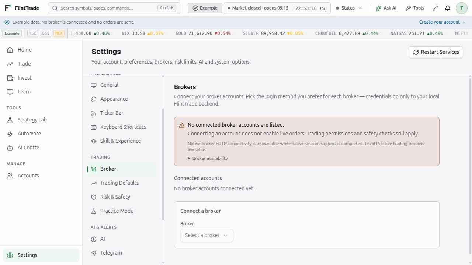Expand the Status dropdown
The image size is (472, 265).
click(x=349, y=8)
